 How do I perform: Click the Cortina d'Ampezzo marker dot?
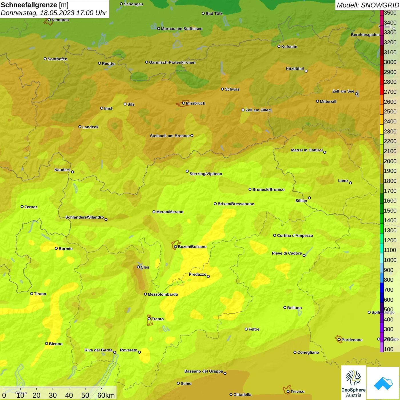click(x=275, y=235)
